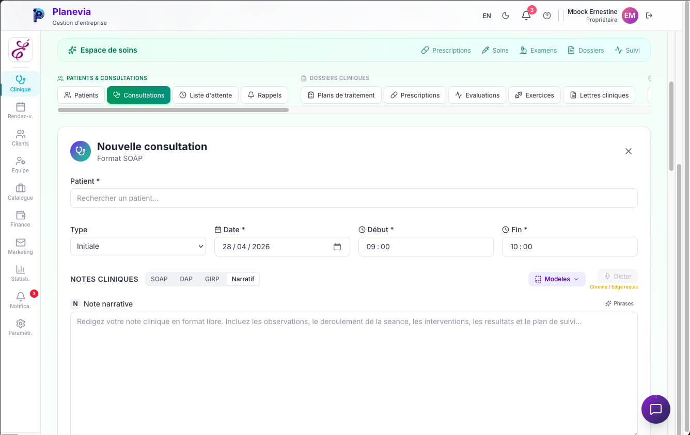Click the logout icon next to avatar
This screenshot has width=690, height=435.
pyautogui.click(x=649, y=15)
